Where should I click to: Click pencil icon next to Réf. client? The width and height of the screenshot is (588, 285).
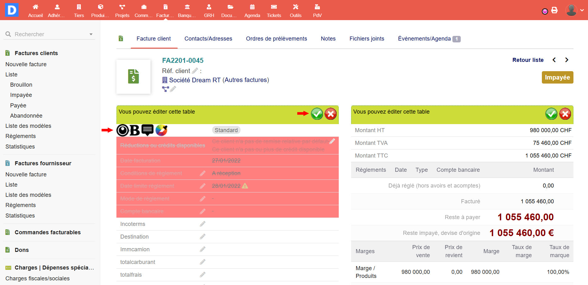[x=195, y=71]
